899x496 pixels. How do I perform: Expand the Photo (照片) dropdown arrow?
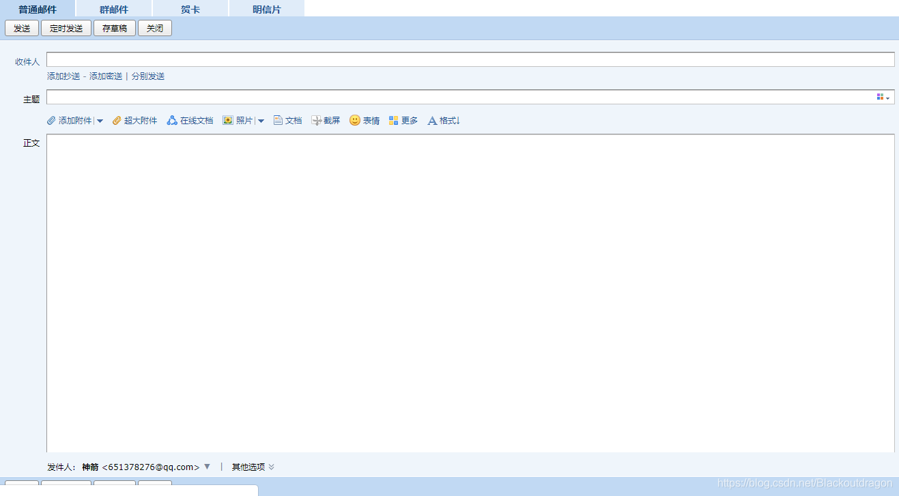(261, 121)
